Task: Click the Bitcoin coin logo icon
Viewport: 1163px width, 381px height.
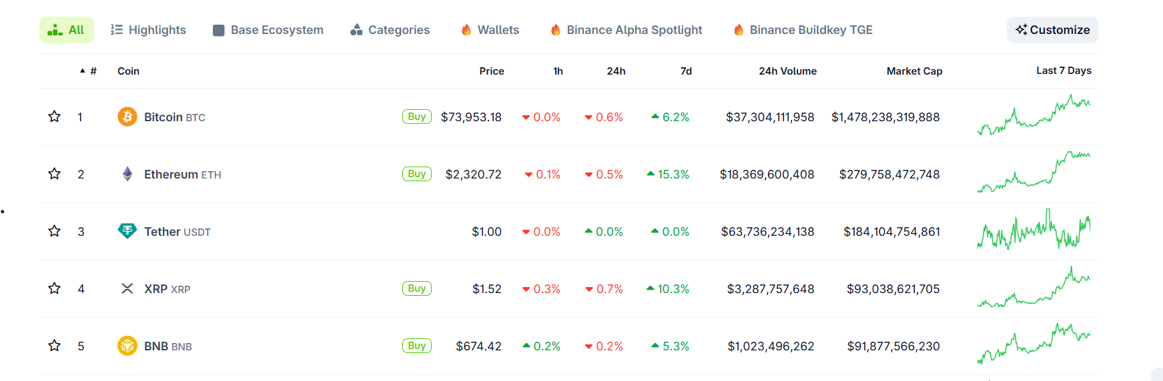Action: pos(127,117)
